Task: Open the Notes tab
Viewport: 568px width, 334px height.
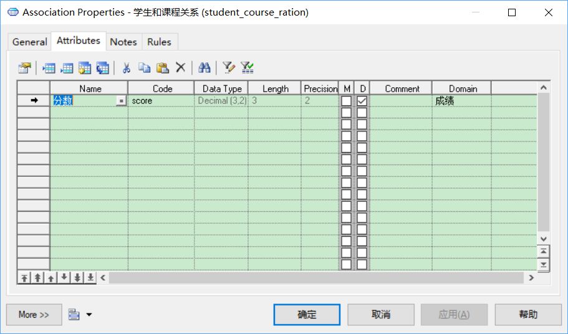Action: click(x=123, y=42)
